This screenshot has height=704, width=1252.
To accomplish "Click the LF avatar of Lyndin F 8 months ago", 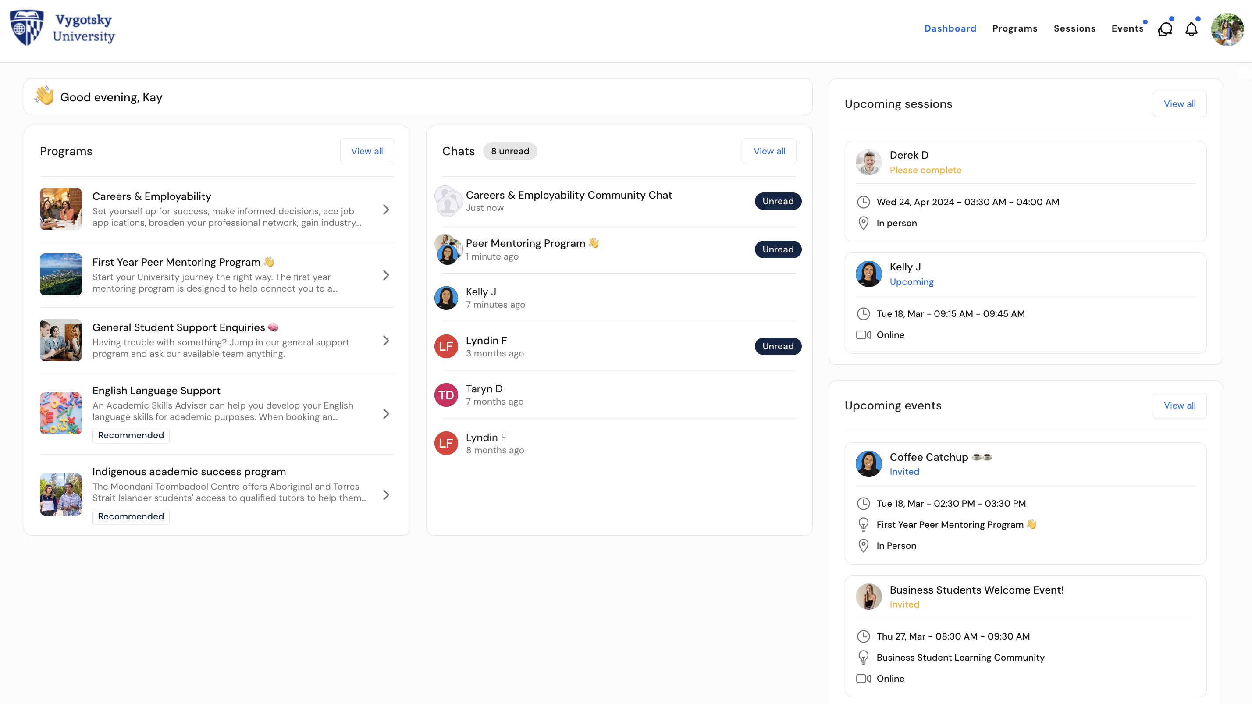I will pyautogui.click(x=446, y=443).
